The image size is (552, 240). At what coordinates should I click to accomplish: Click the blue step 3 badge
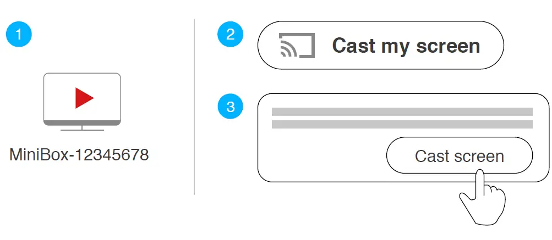[231, 107]
